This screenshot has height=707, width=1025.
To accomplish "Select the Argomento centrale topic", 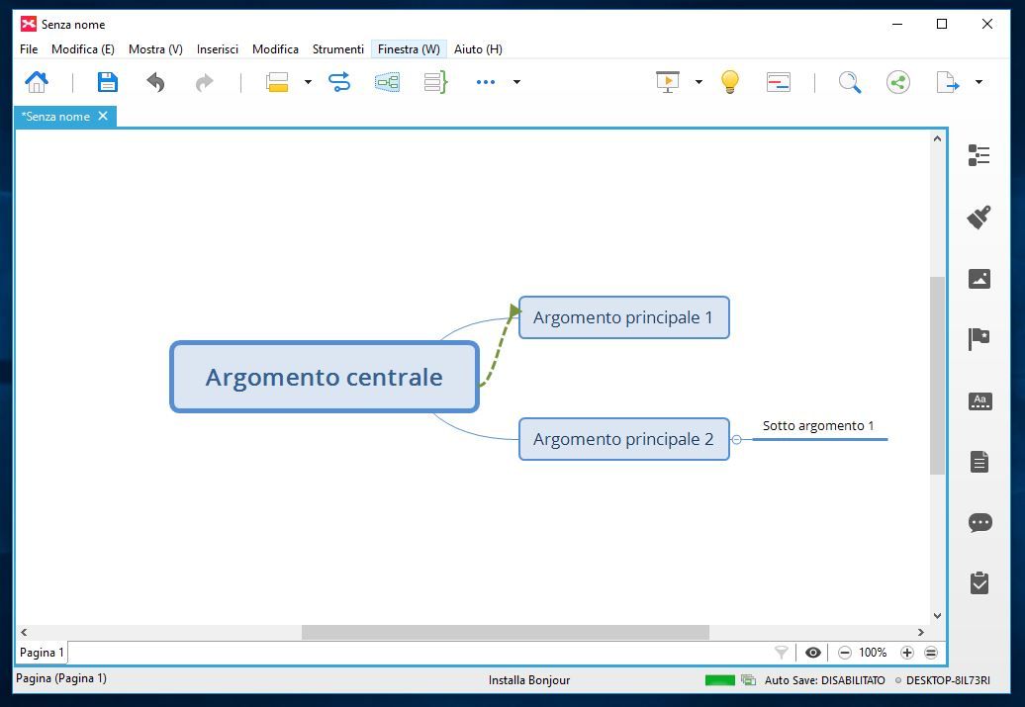I will (324, 377).
